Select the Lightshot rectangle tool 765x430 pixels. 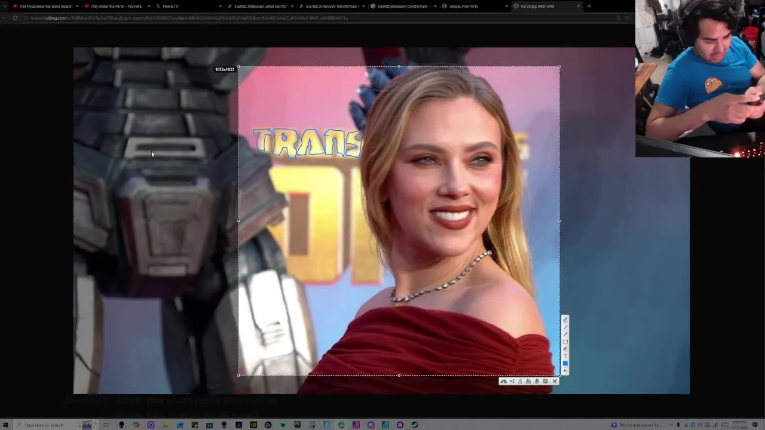(x=565, y=342)
